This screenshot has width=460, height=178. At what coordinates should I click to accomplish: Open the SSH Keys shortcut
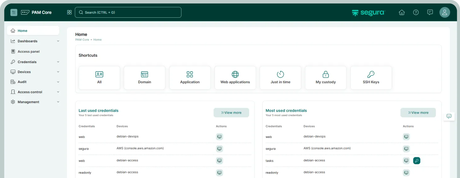tap(371, 78)
